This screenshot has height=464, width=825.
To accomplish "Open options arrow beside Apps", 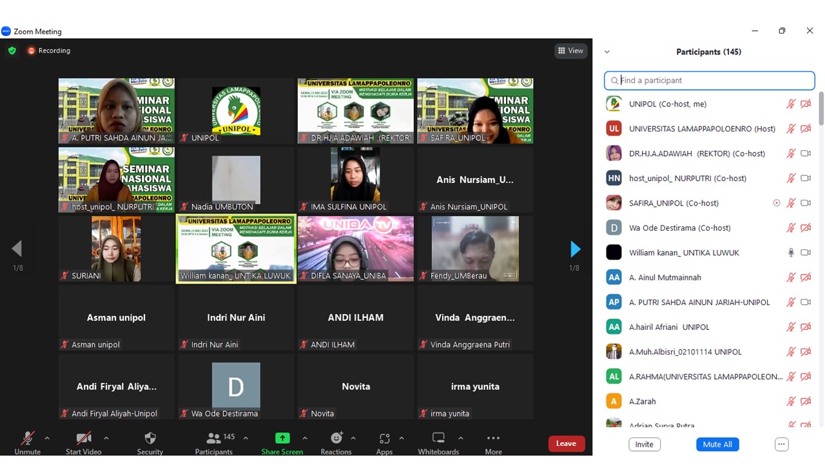I will [402, 438].
